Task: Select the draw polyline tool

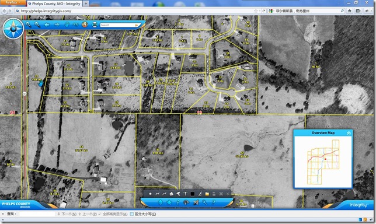Action: tap(157, 194)
